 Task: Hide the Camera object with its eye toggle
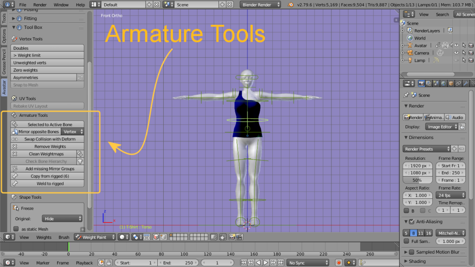click(x=456, y=53)
